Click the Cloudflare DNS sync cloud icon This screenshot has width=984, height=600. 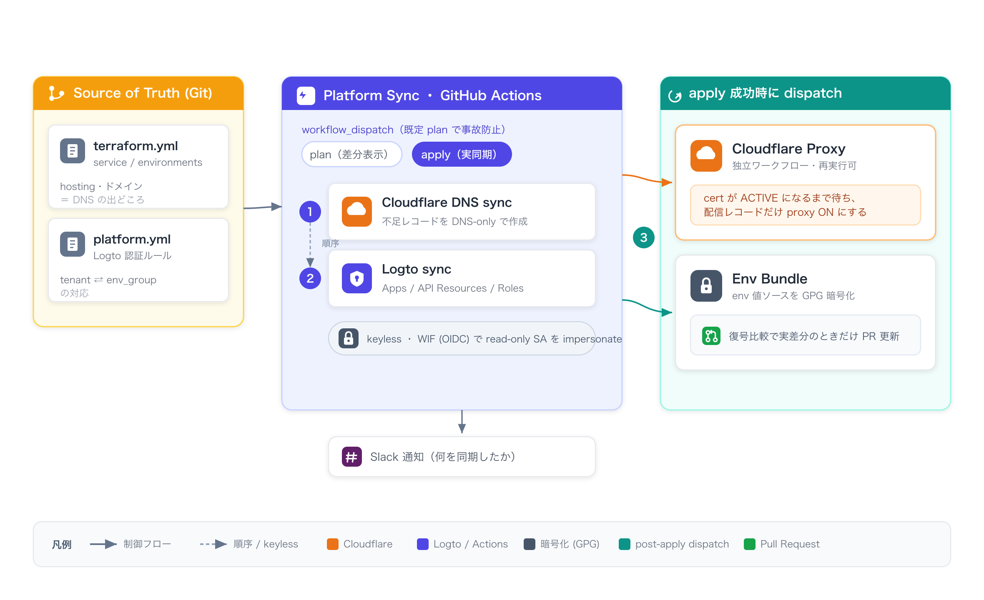click(x=357, y=212)
